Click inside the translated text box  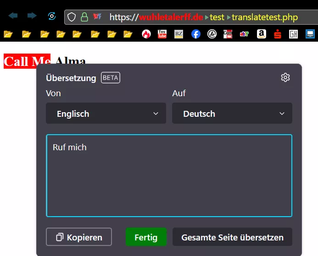click(x=169, y=176)
